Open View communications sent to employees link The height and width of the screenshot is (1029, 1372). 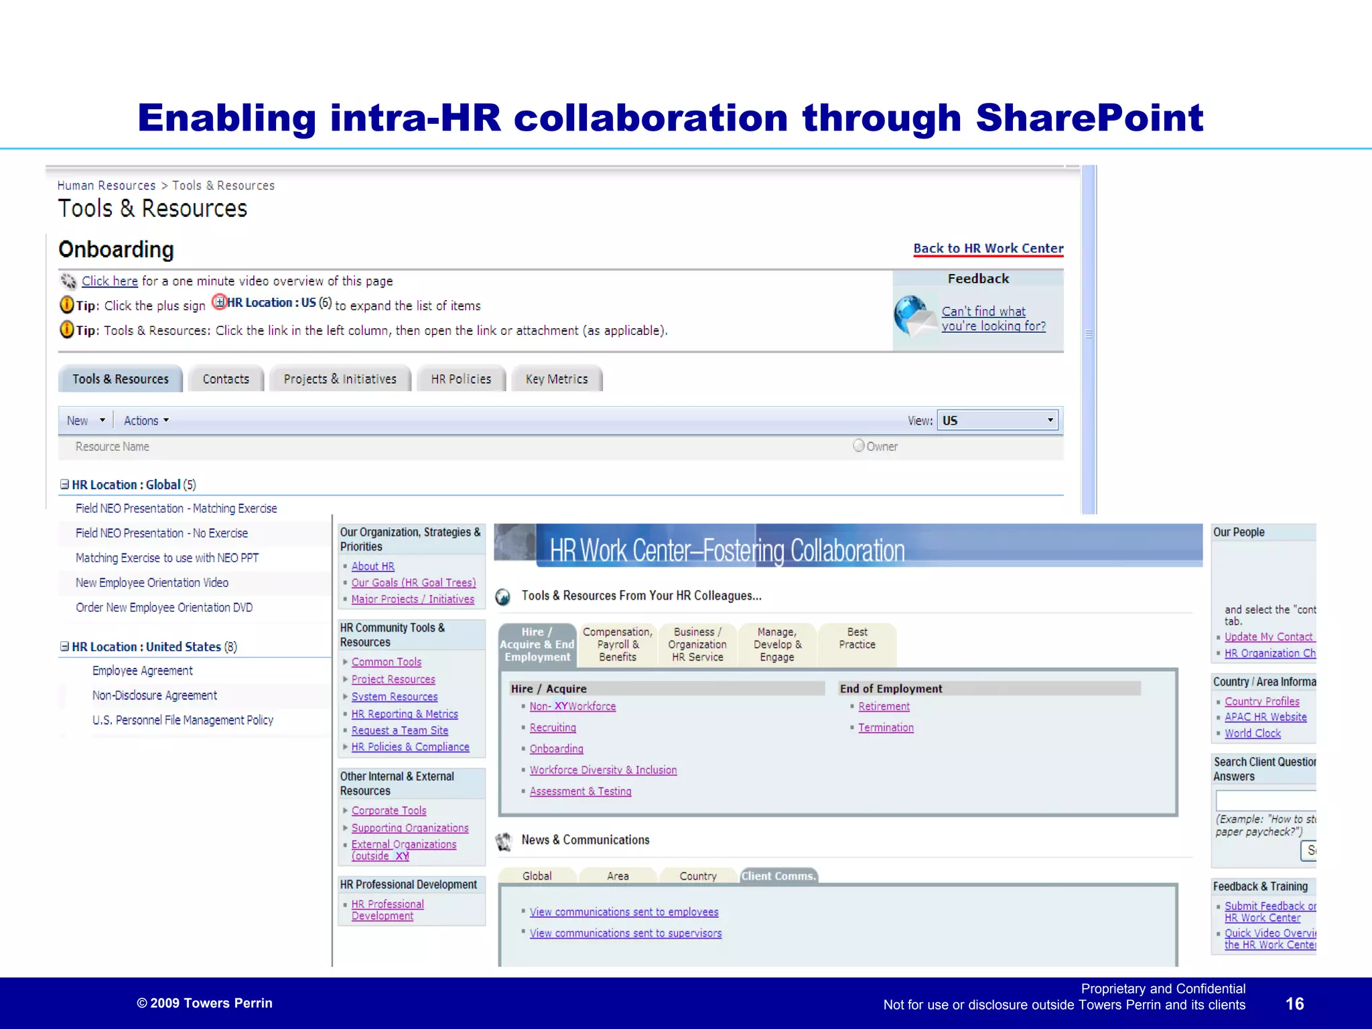624,912
